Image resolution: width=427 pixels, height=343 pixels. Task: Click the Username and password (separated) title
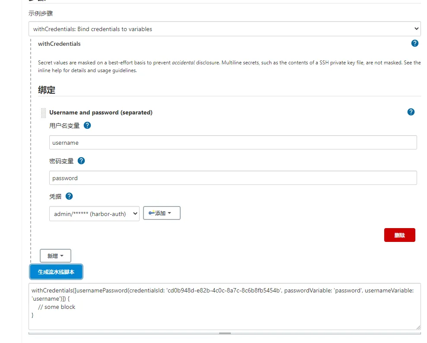coord(101,112)
